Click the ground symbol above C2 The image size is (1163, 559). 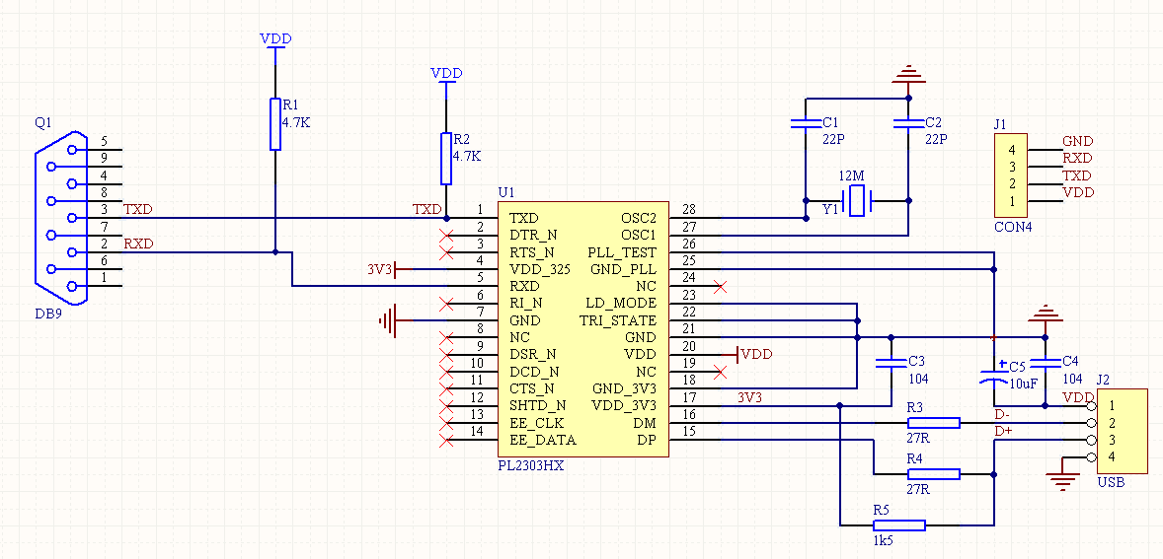[909, 74]
